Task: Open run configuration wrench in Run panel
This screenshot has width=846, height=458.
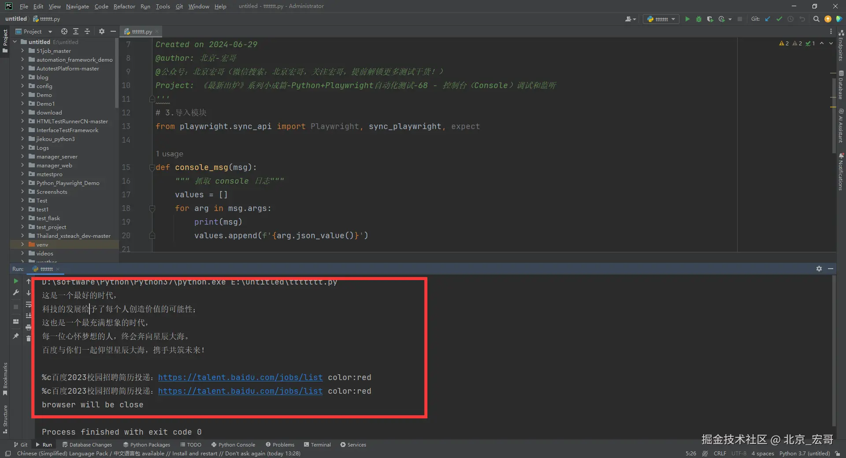Action: (x=16, y=292)
